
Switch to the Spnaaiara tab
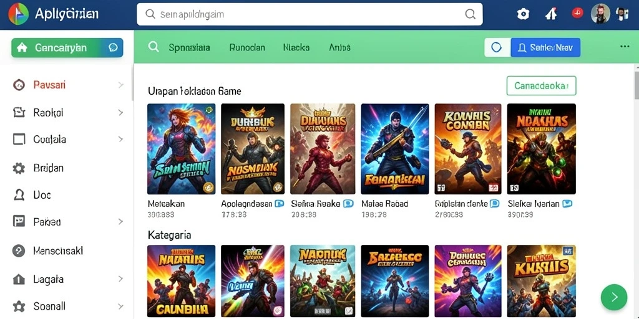click(190, 47)
